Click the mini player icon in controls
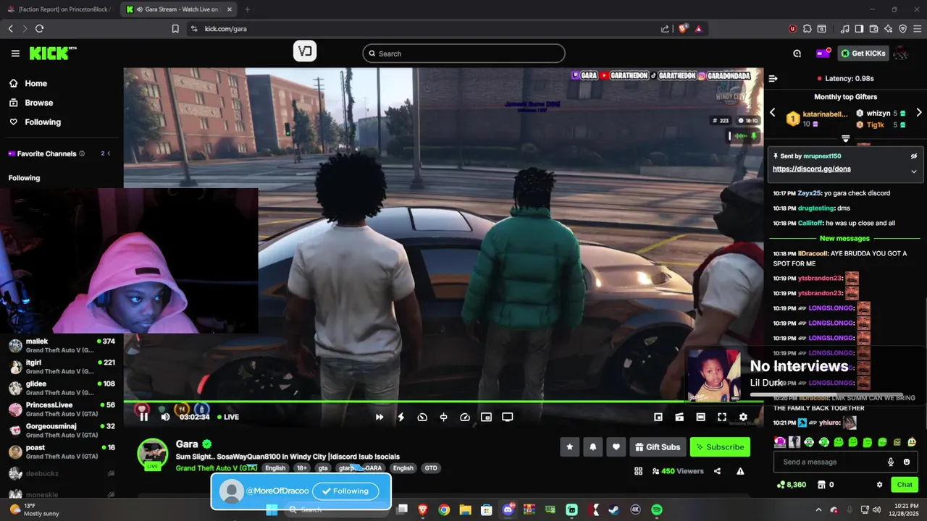The image size is (927, 521). tap(658, 417)
